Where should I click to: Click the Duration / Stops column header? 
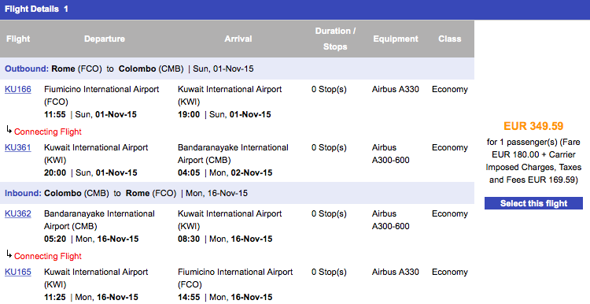335,39
